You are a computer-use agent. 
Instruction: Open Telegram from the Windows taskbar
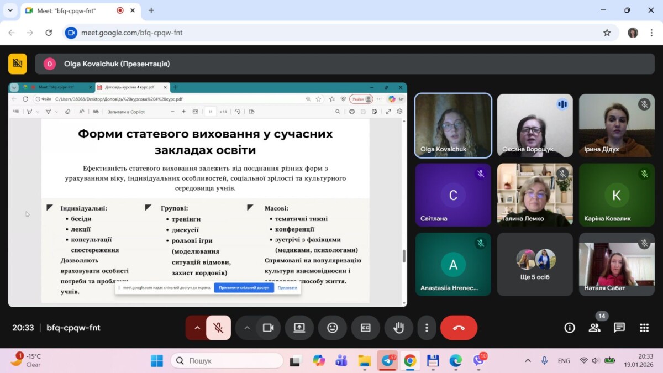point(387,361)
